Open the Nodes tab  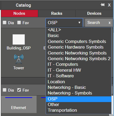(19, 13)
